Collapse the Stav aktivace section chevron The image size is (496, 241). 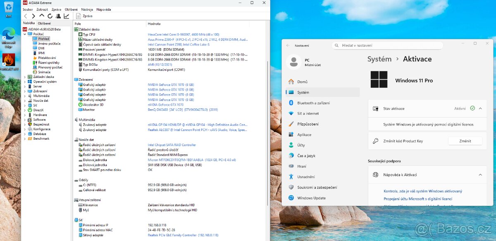click(480, 108)
